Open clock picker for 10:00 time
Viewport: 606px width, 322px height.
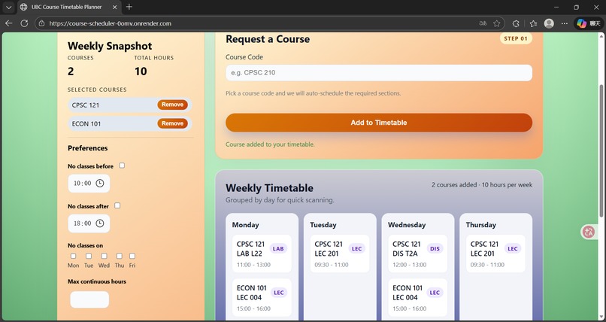[x=100, y=184]
